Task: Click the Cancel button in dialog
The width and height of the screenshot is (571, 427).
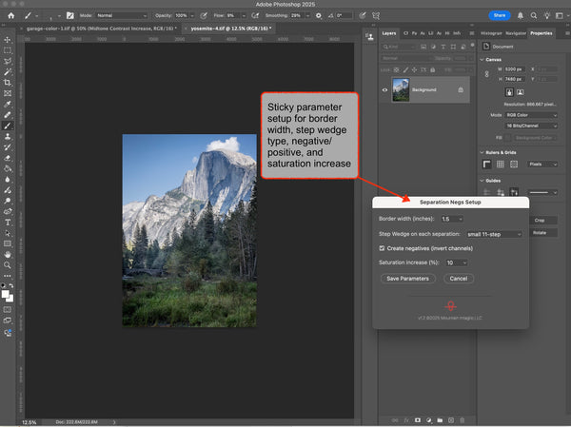Action: coord(457,279)
